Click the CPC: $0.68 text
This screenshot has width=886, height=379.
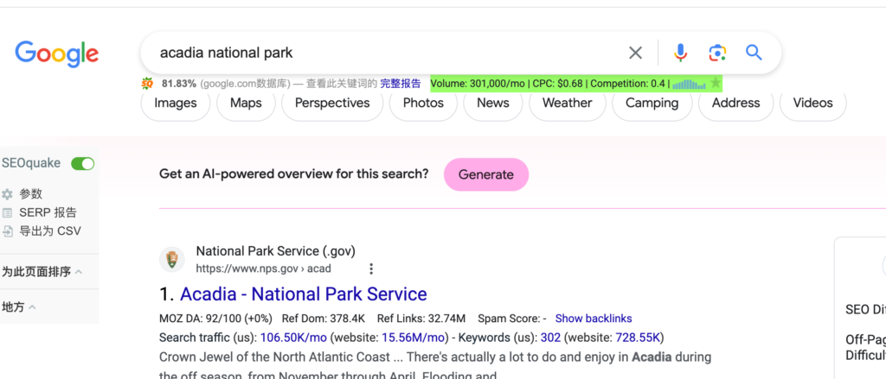pyautogui.click(x=558, y=84)
